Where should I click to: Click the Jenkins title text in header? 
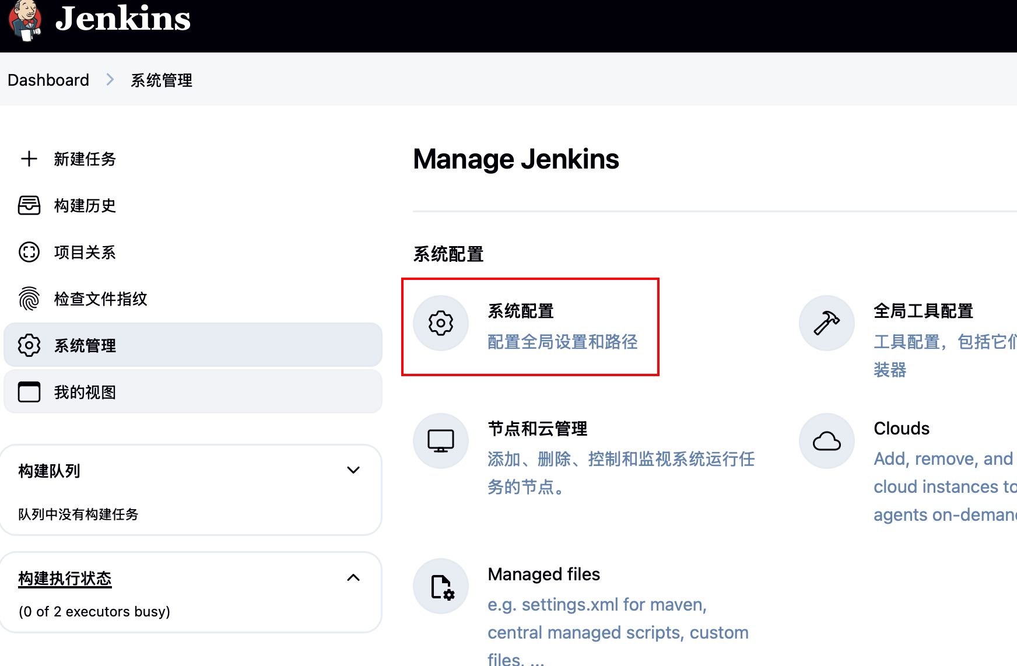[x=122, y=19]
